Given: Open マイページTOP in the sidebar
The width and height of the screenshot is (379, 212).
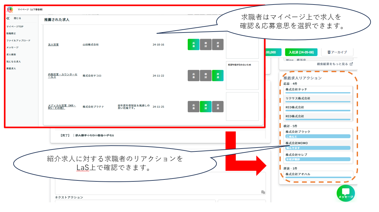Looking at the screenshot, I should [15, 26].
